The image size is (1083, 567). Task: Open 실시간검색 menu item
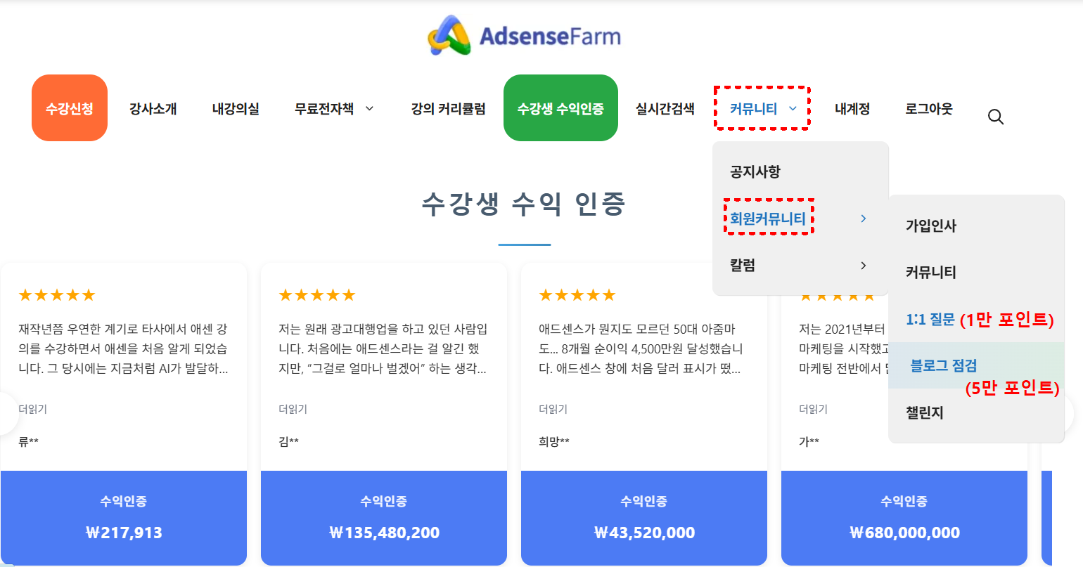665,109
